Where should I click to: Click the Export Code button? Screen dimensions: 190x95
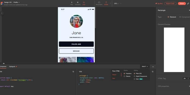(x=170, y=4)
